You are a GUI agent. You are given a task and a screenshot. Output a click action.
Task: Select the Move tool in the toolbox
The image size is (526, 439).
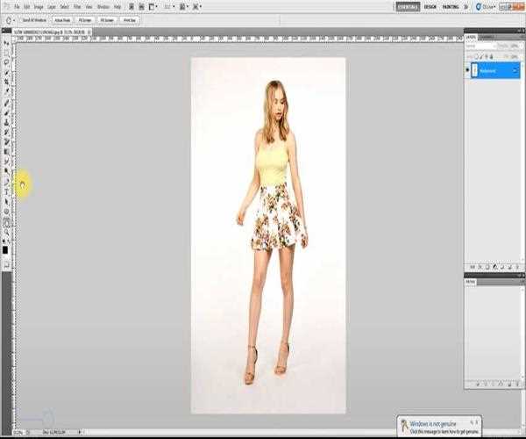pyautogui.click(x=6, y=42)
